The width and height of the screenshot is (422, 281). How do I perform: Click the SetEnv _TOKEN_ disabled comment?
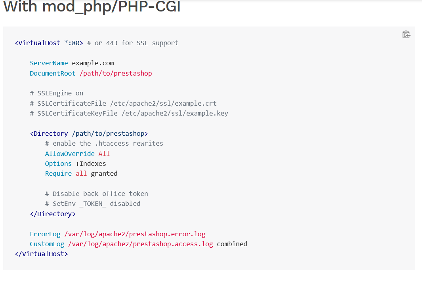[93, 204]
